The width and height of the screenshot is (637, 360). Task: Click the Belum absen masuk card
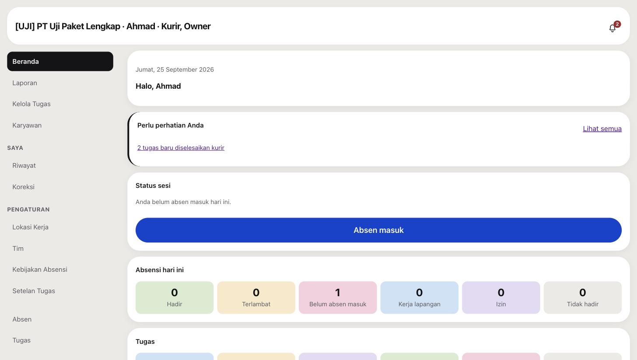[338, 298]
